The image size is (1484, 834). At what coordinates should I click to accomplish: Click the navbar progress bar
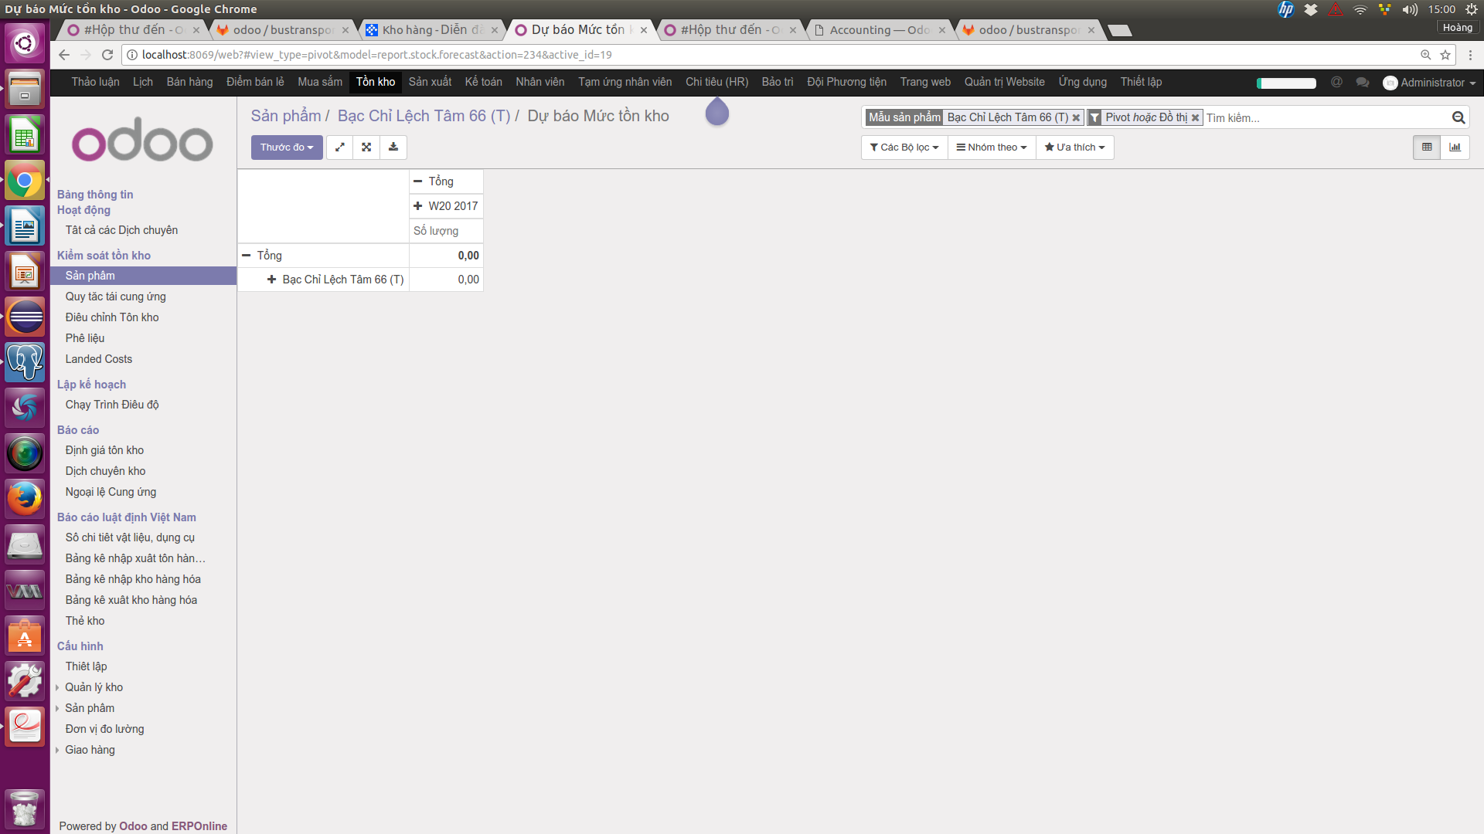(1286, 83)
